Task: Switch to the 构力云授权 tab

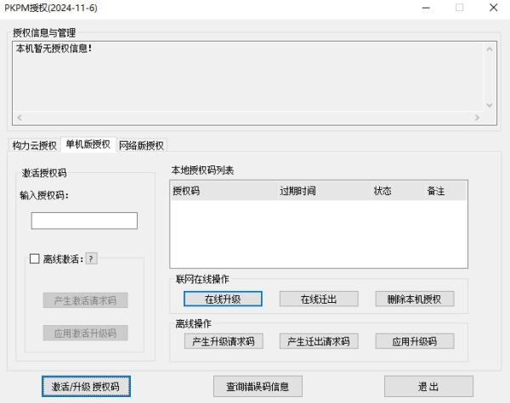Action: click(34, 145)
